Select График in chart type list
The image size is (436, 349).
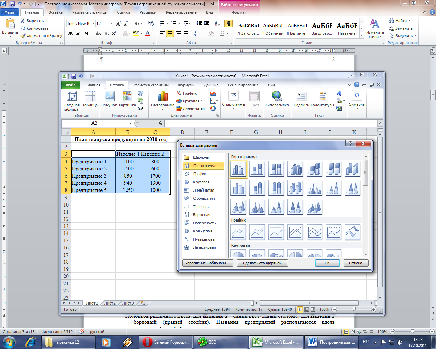[204, 174]
